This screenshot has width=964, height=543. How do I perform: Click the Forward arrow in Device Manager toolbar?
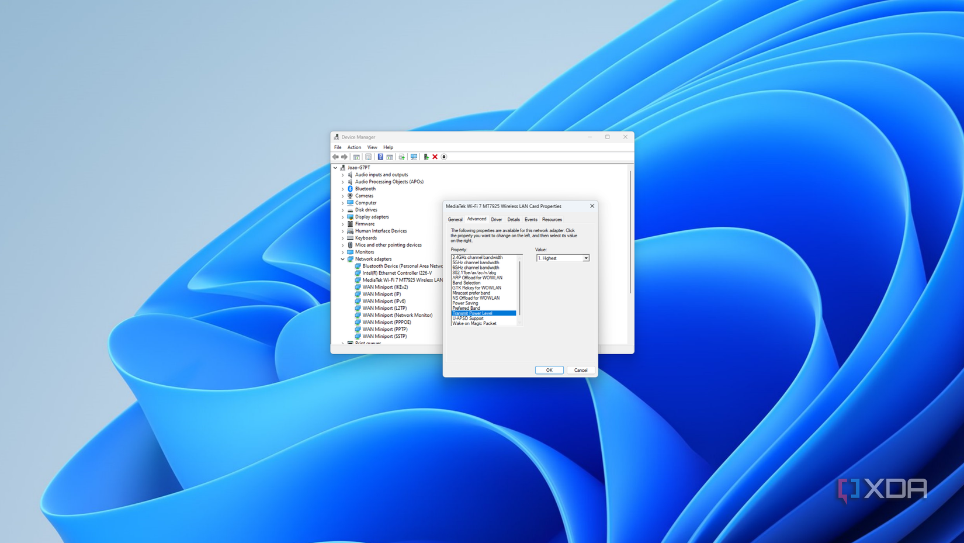(344, 157)
